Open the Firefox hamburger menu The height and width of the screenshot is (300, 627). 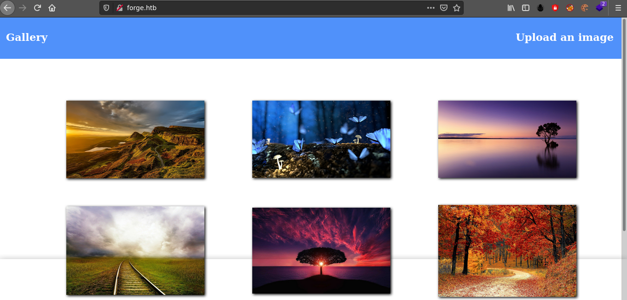[618, 8]
